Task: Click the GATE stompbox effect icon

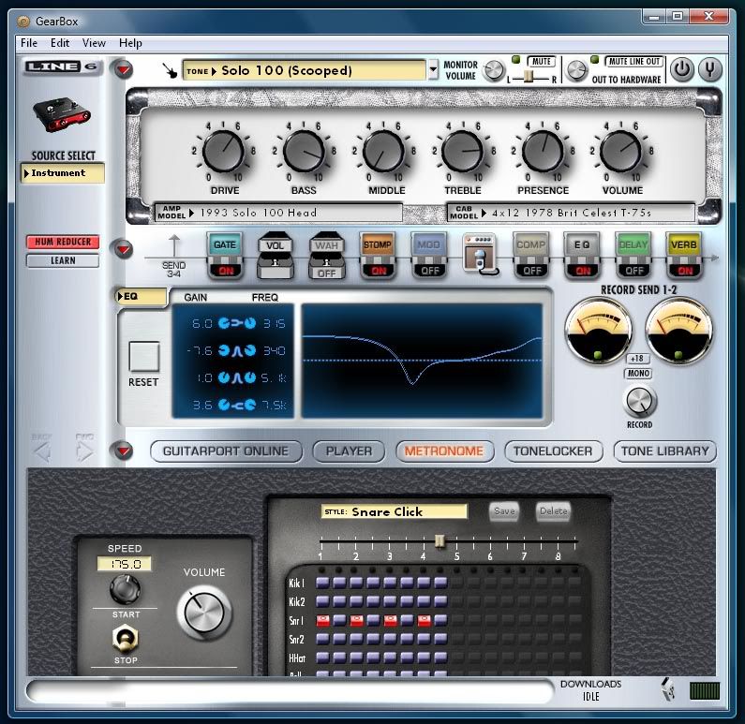Action: click(x=225, y=256)
